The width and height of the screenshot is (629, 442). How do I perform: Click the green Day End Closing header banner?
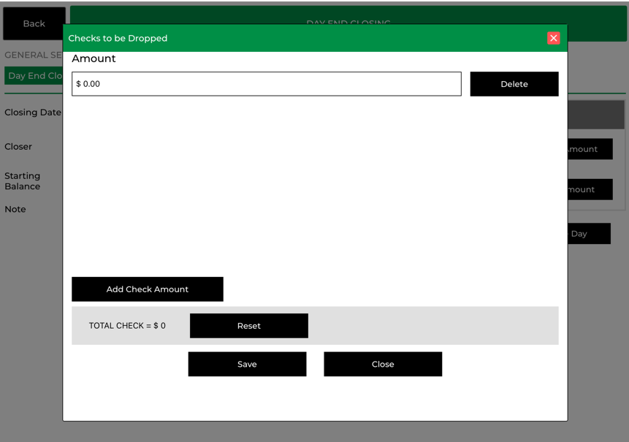coord(348,15)
